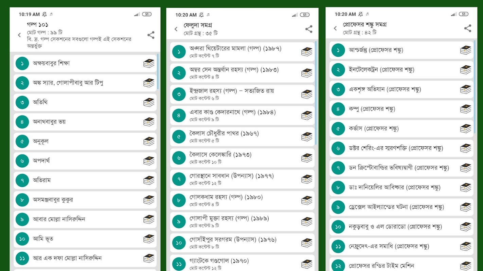Open the book icon beside নকুড়বাবু ও এল ডোরাডো
This screenshot has height=271, width=483.
pyautogui.click(x=466, y=227)
